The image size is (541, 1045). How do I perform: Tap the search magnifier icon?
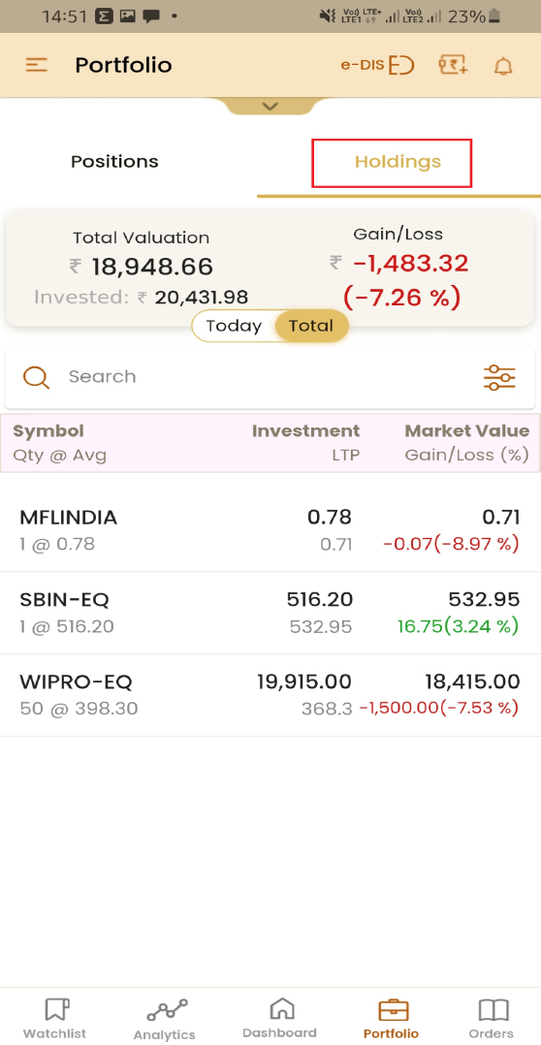click(x=36, y=377)
